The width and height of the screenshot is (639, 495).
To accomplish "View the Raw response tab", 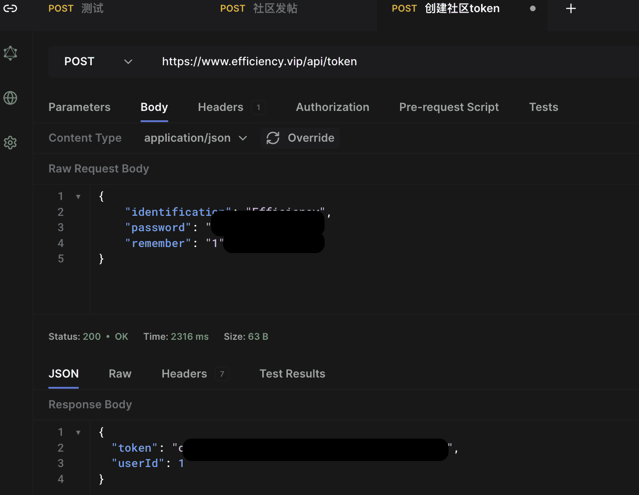I will click(120, 374).
